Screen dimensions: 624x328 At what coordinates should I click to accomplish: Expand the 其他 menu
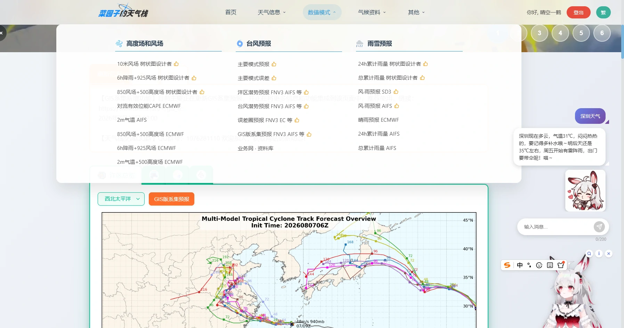(416, 12)
